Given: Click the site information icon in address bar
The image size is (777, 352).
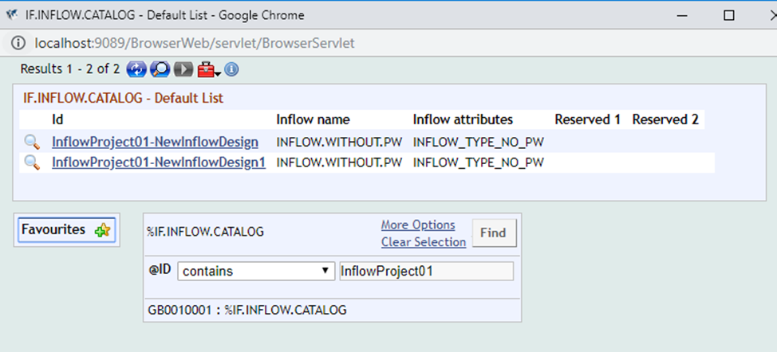Looking at the screenshot, I should (x=18, y=41).
